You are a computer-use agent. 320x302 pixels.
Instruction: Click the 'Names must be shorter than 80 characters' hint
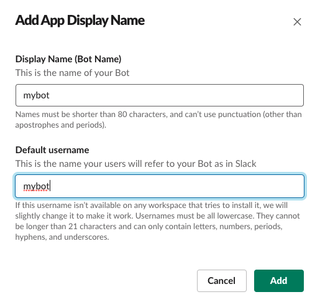[158, 120]
